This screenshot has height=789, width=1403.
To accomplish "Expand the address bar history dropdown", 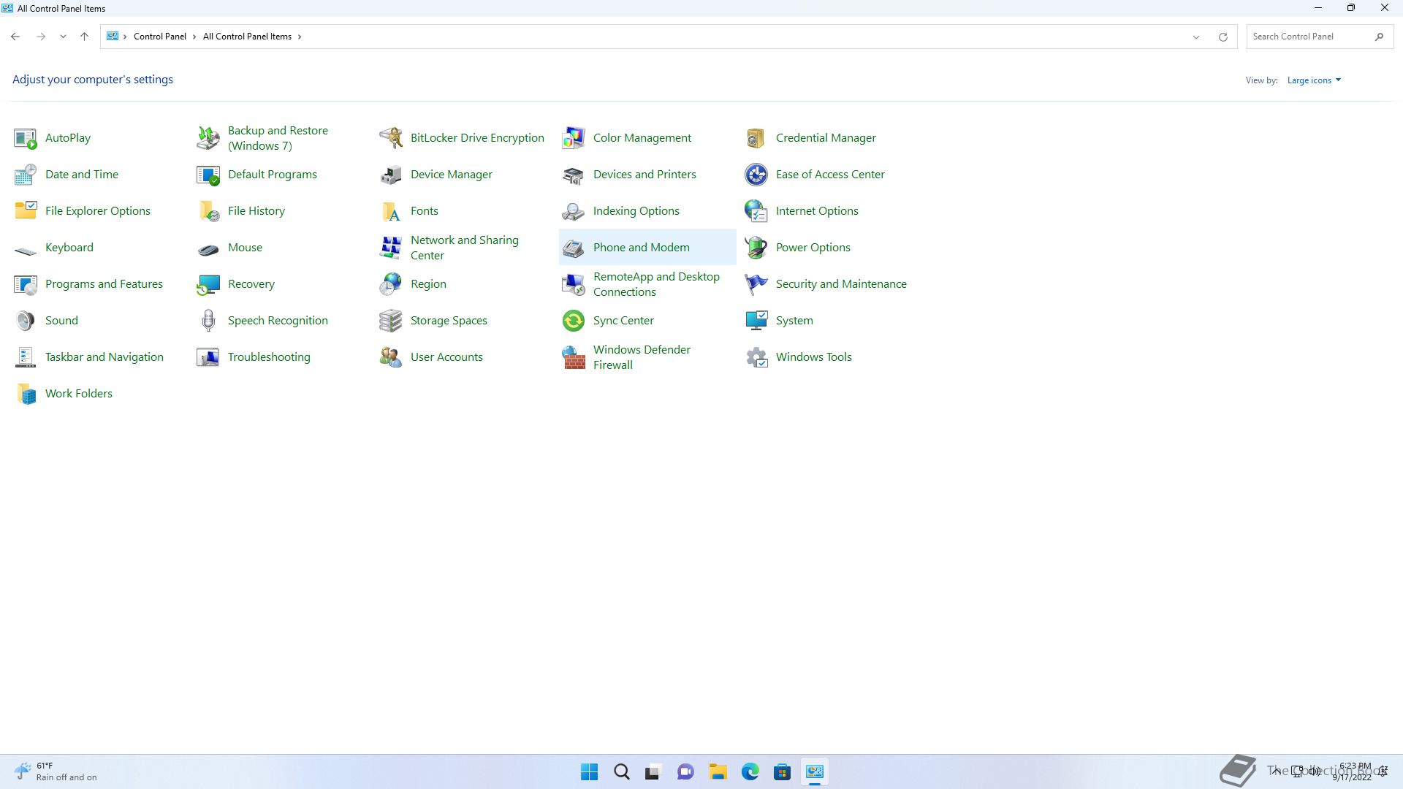I will 1196,37.
